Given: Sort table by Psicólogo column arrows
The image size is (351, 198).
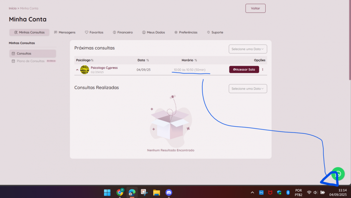Looking at the screenshot, I should click(x=92, y=60).
